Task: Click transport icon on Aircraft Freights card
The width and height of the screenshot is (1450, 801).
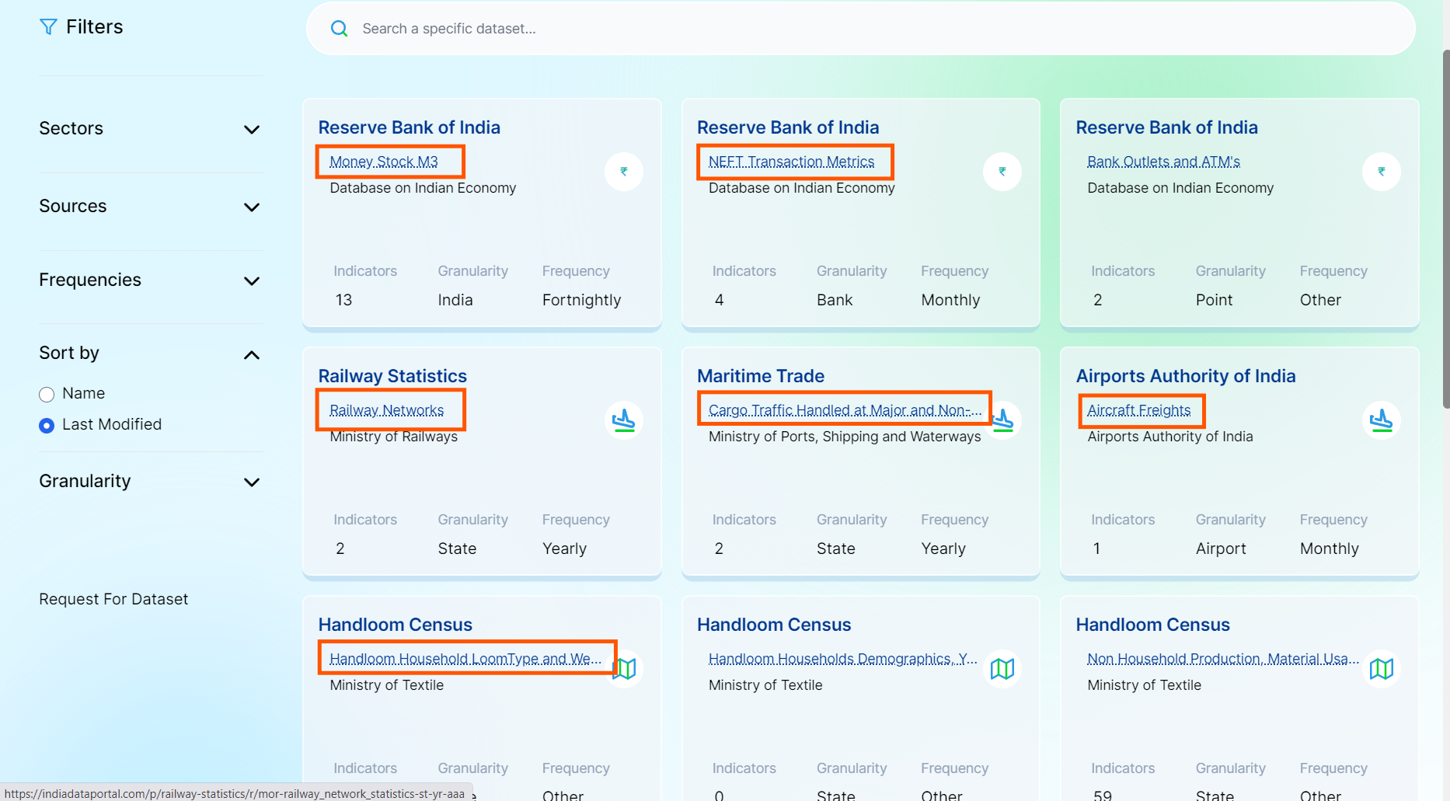Action: pyautogui.click(x=1381, y=420)
